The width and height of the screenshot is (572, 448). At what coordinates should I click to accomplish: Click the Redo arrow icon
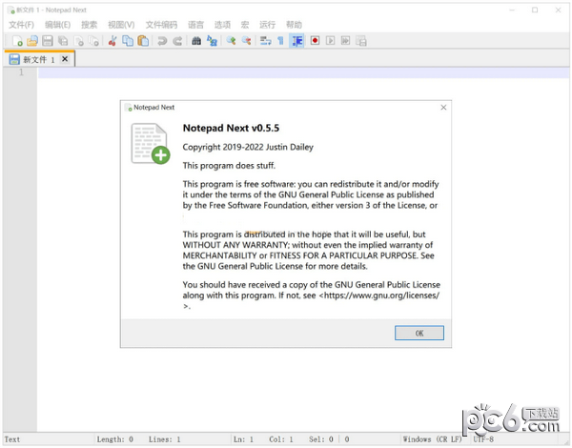click(x=177, y=41)
